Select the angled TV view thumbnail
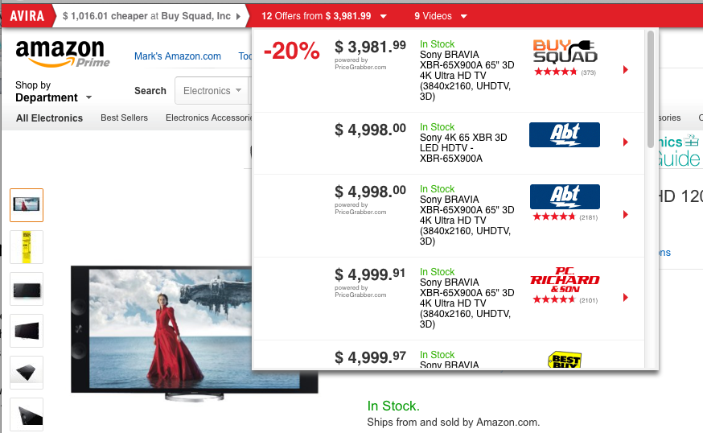The image size is (703, 433). point(27,331)
